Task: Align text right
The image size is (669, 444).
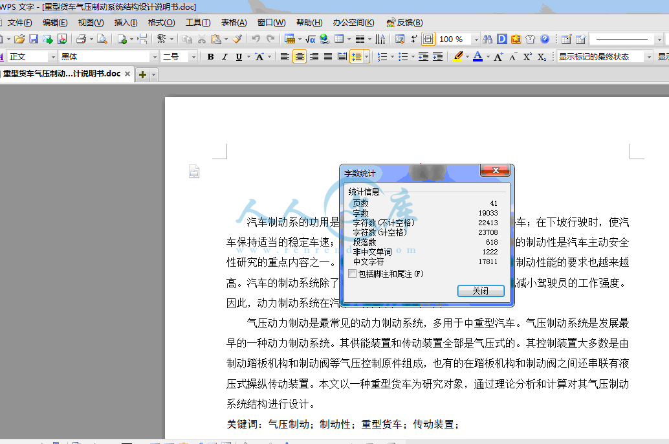Action: coord(314,57)
